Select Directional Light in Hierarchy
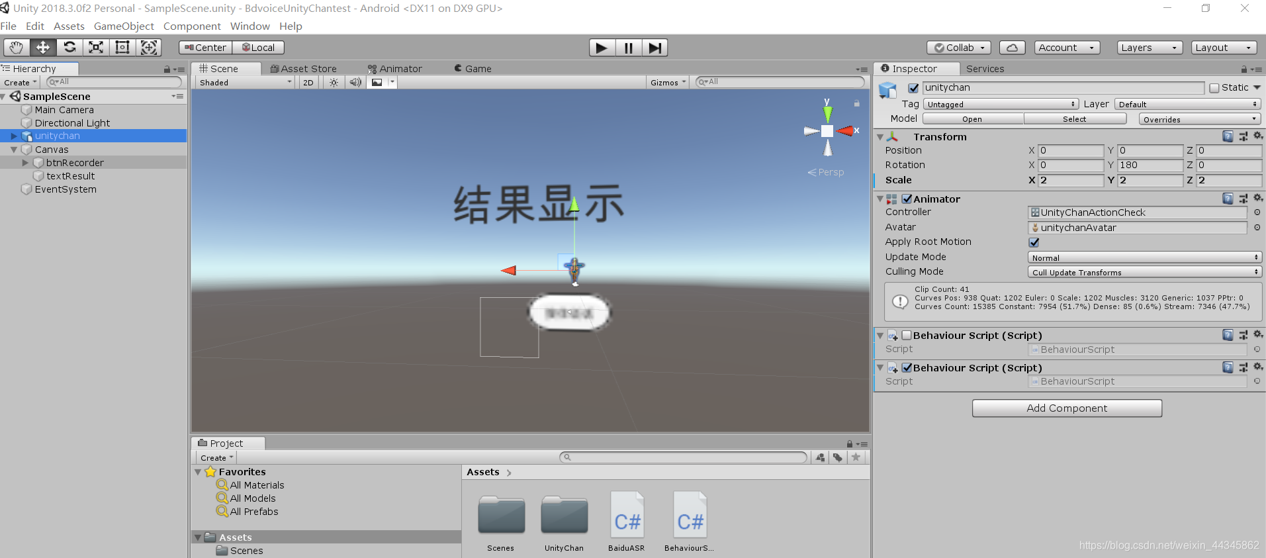This screenshot has height=558, width=1266. tap(72, 123)
